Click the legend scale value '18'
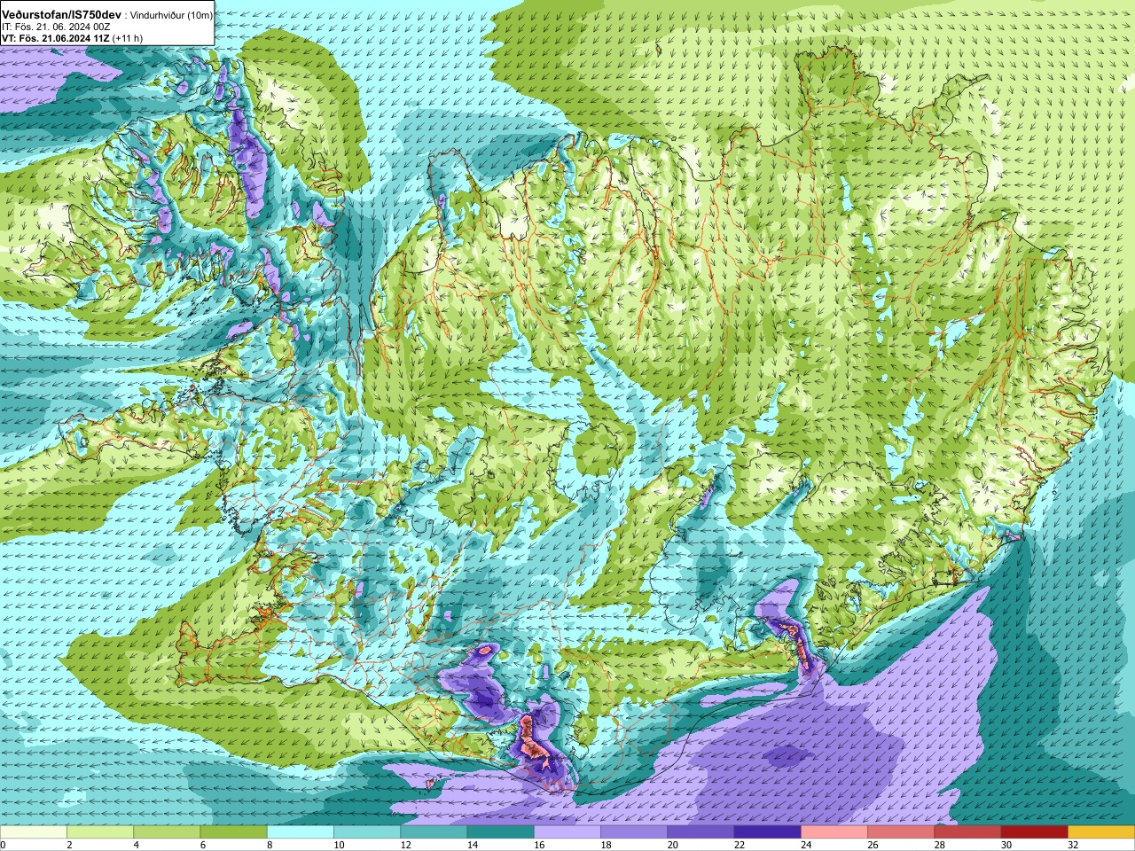 607,845
